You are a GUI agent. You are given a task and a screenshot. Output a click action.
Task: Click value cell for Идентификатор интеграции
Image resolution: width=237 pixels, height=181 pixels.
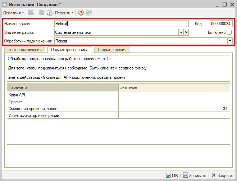174,116
